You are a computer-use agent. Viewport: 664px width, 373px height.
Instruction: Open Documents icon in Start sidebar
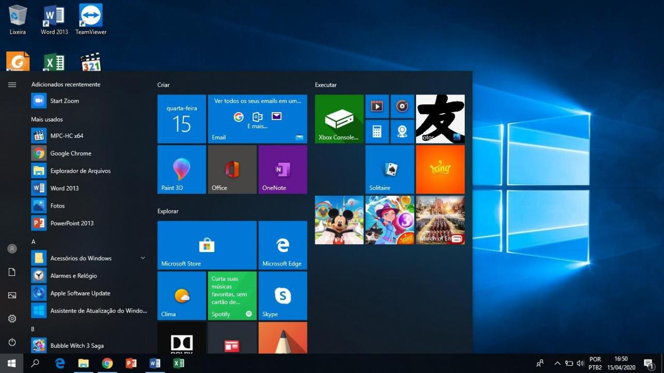coord(12,272)
